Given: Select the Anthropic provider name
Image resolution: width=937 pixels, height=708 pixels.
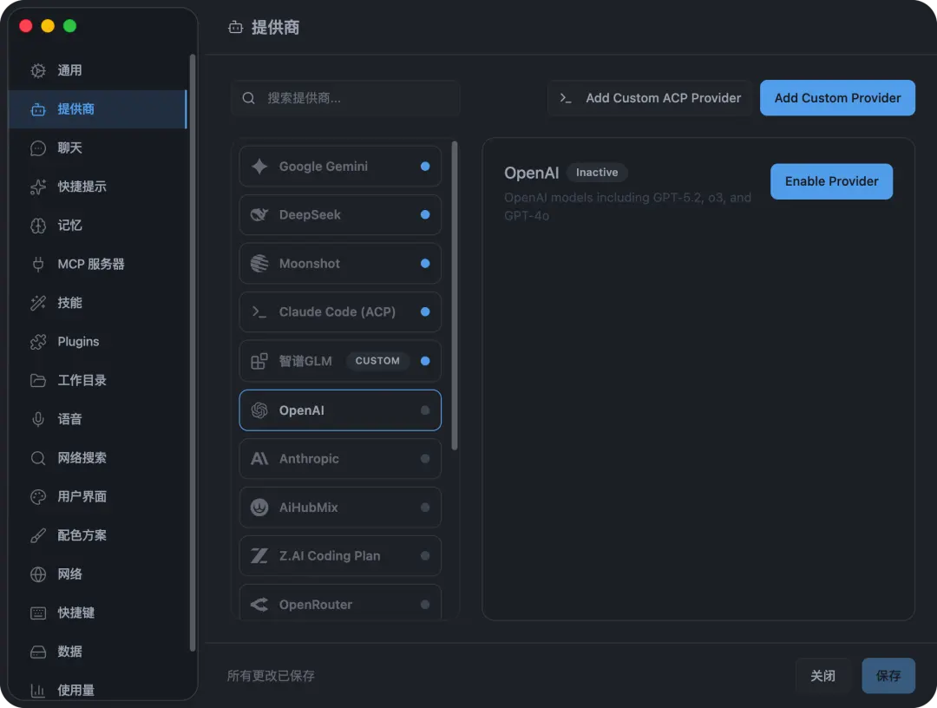Looking at the screenshot, I should (x=309, y=459).
